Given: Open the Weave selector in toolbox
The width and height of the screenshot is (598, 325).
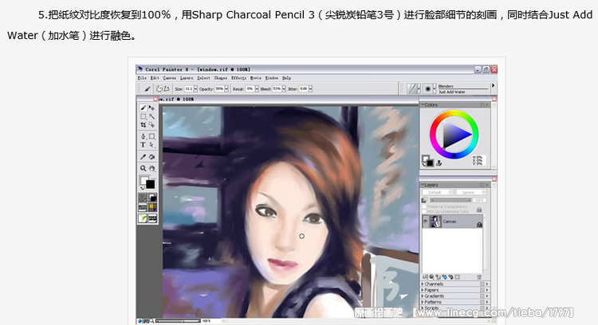Looking at the screenshot, I should [152, 208].
